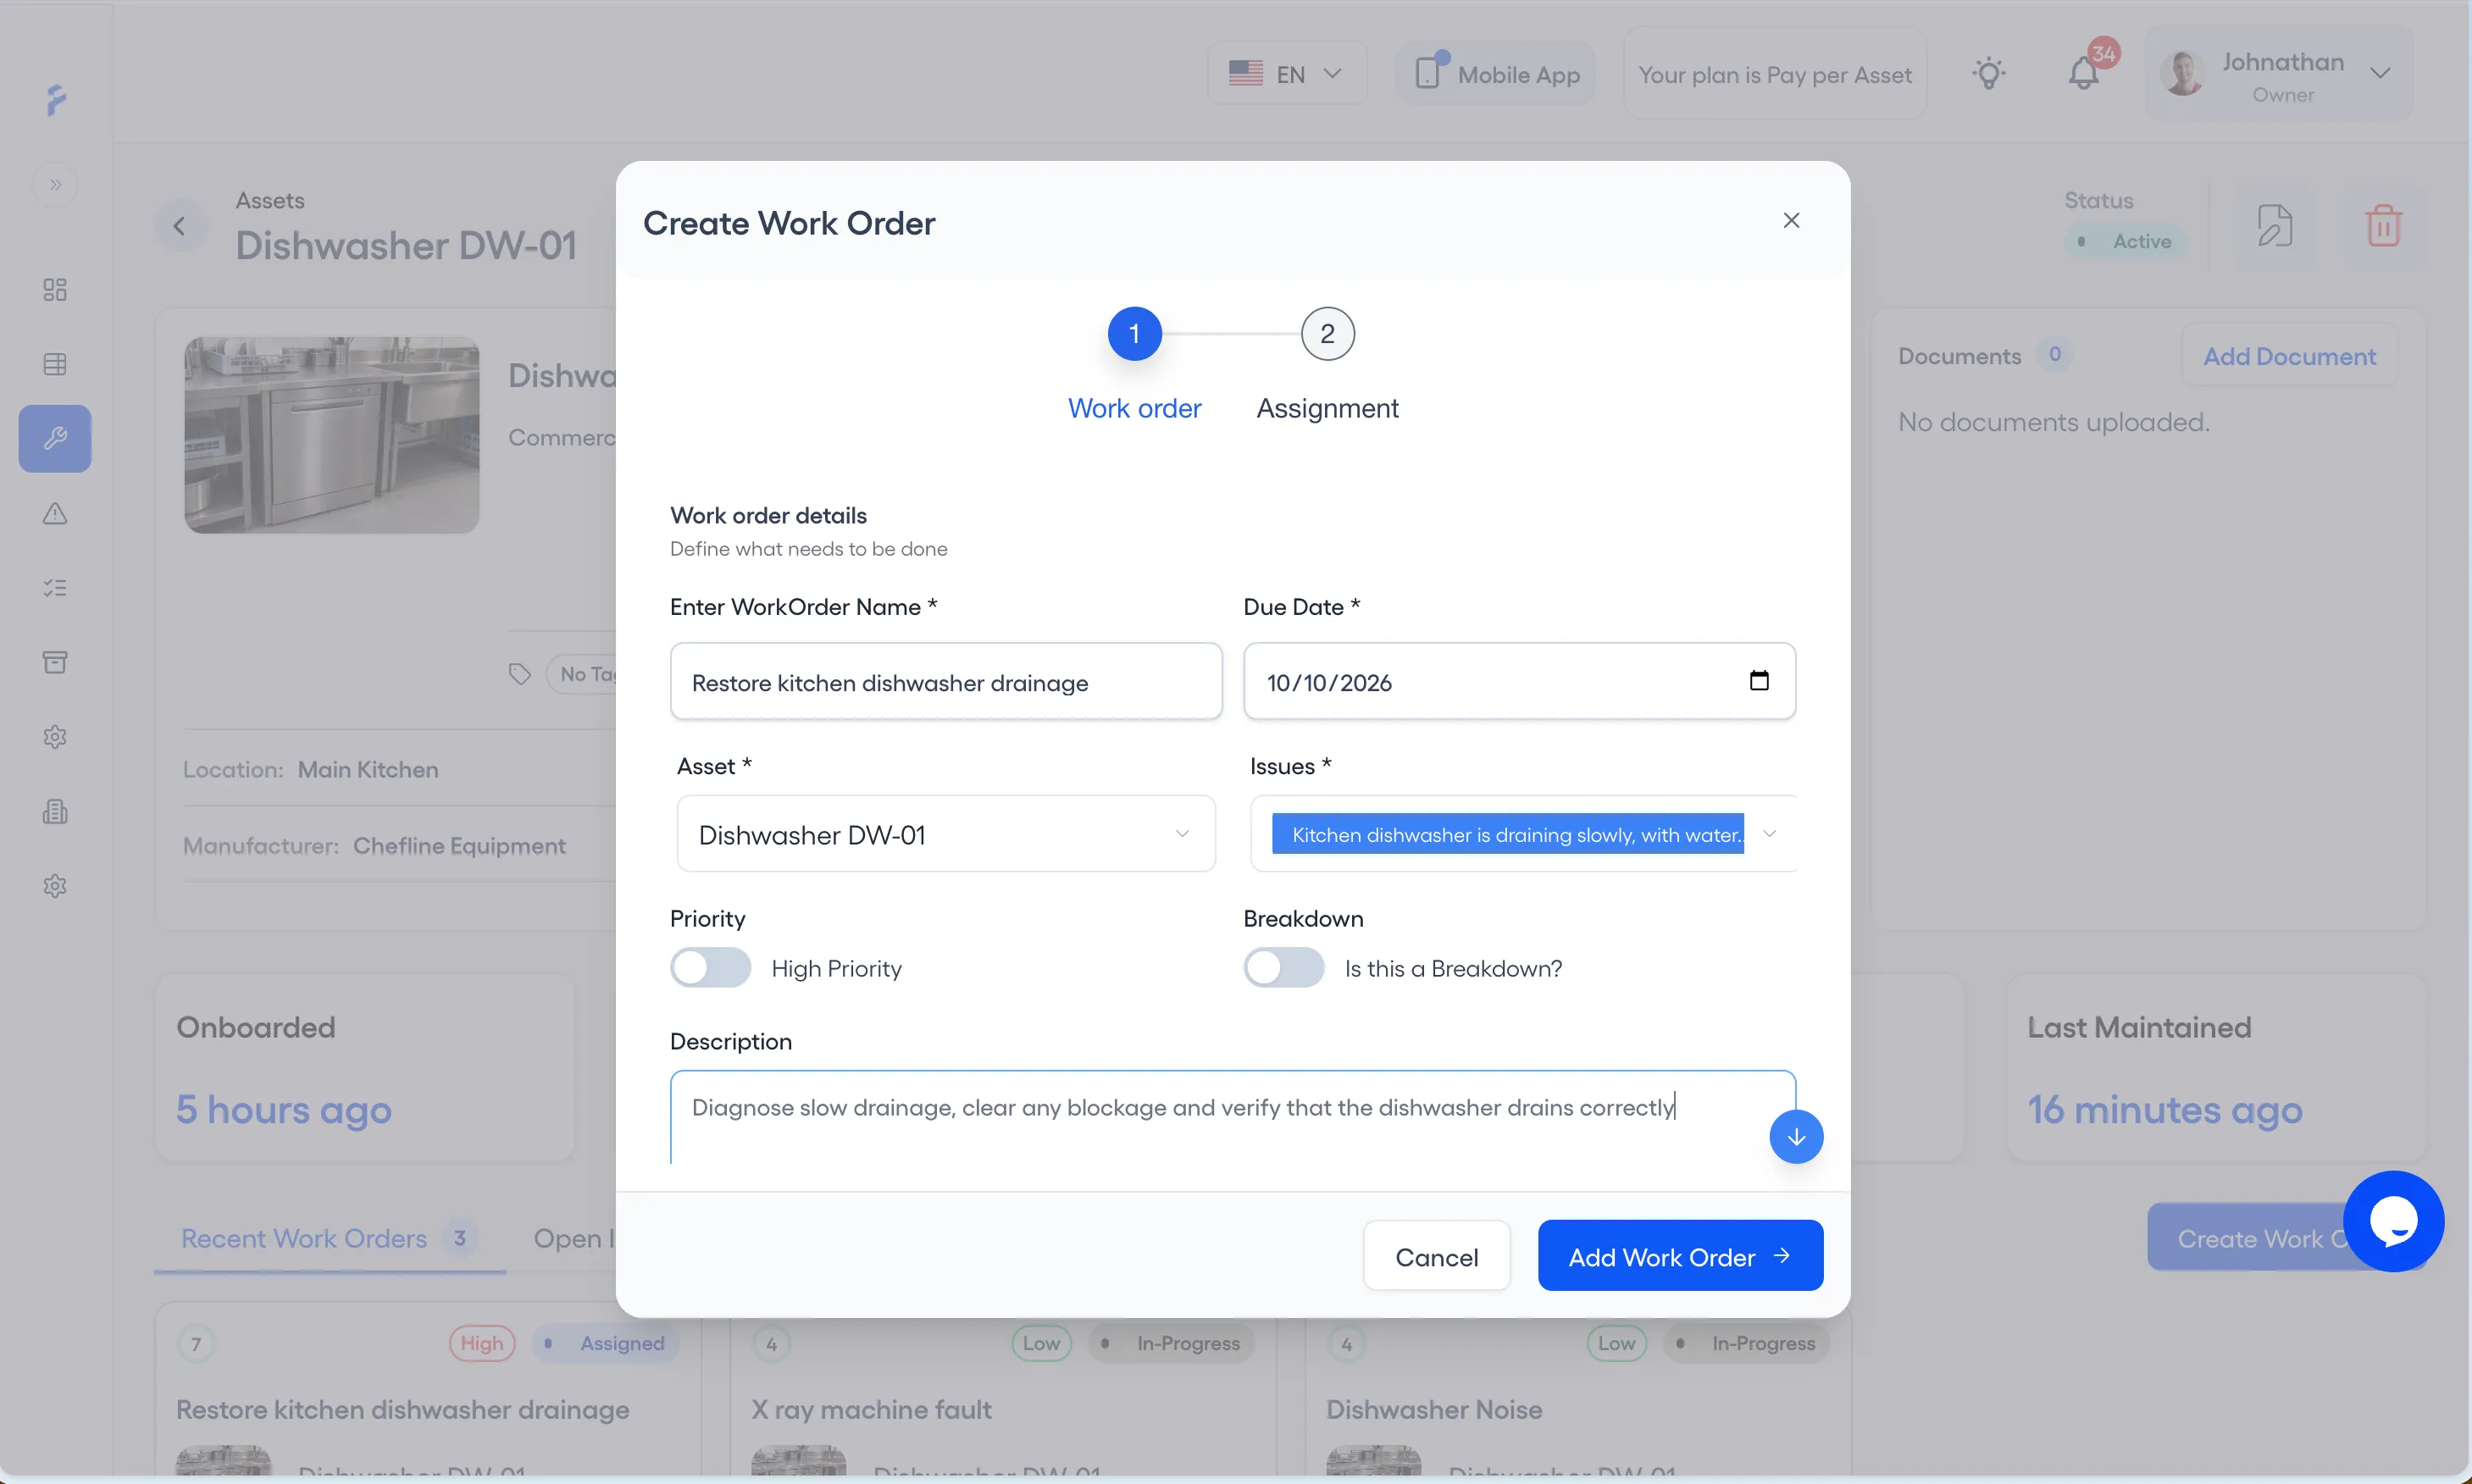Select step 2 Assignment
The height and width of the screenshot is (1484, 2472).
coord(1327,334)
